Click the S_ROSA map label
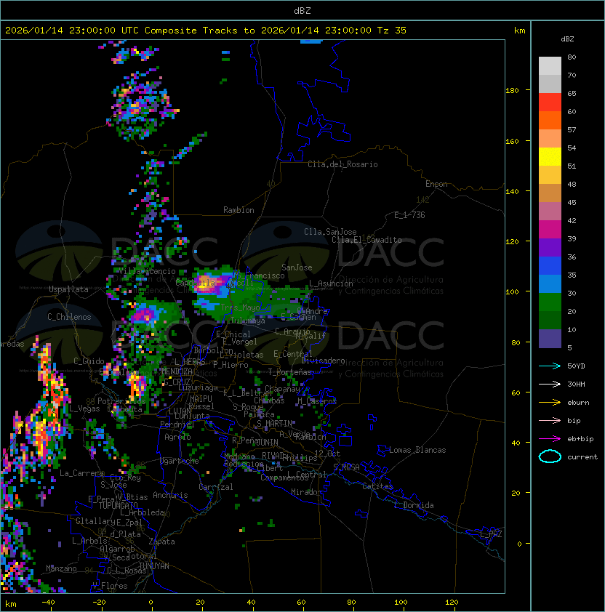Image resolution: width=605 pixels, height=612 pixels. coord(346,467)
